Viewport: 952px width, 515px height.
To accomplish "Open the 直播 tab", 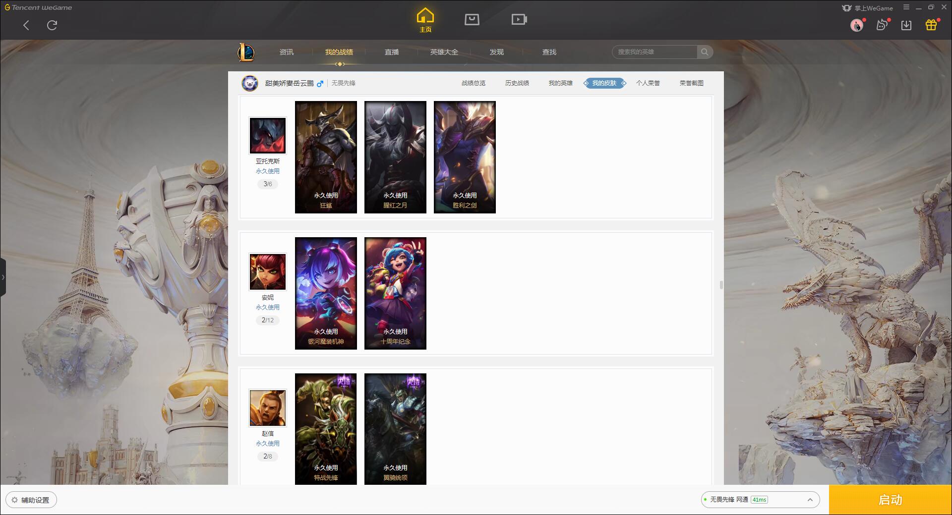I will (392, 52).
